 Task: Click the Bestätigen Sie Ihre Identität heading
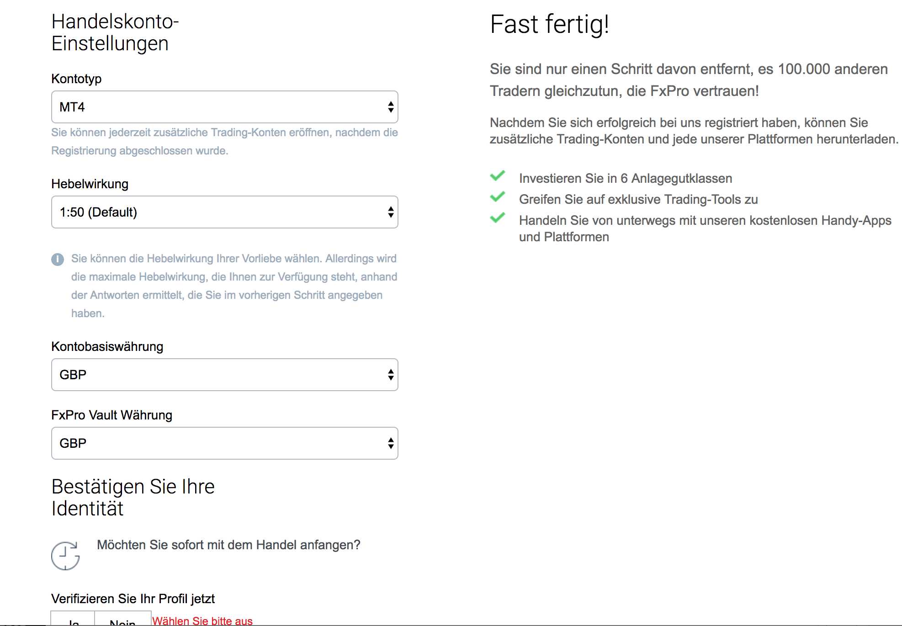133,498
